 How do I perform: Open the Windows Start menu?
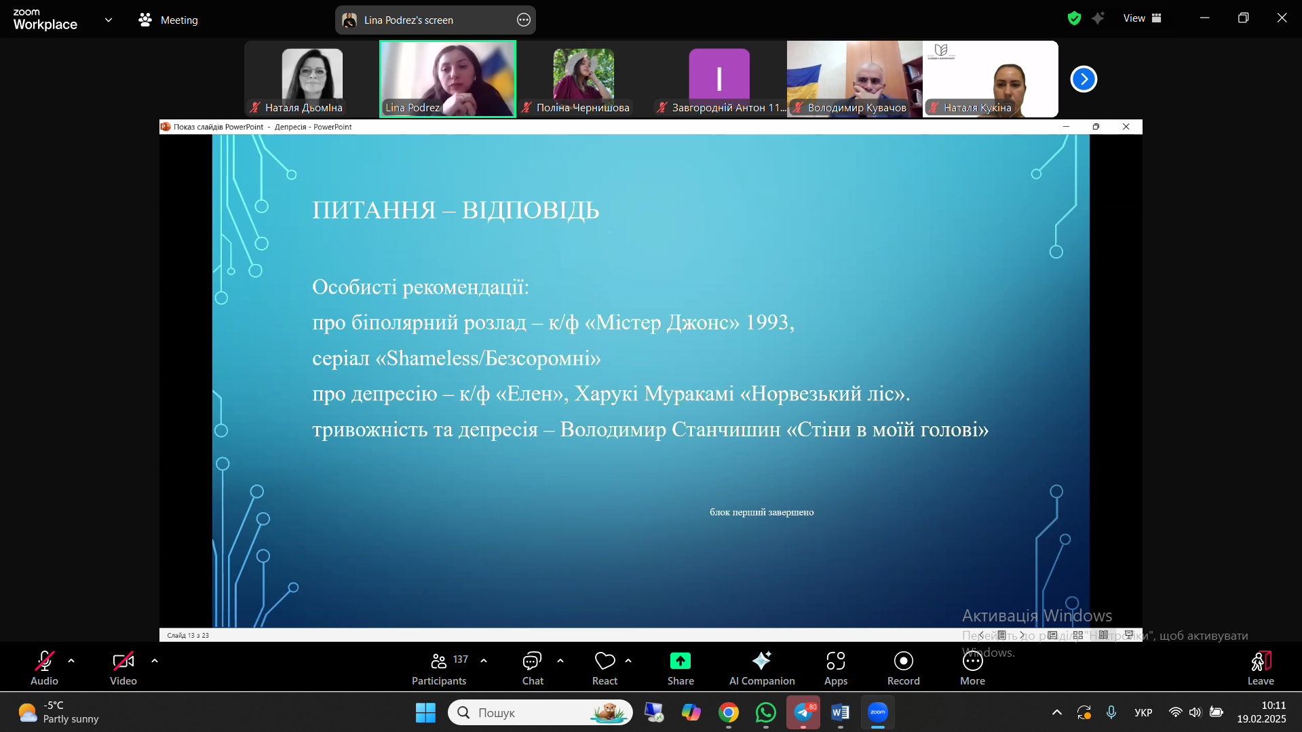click(x=425, y=712)
